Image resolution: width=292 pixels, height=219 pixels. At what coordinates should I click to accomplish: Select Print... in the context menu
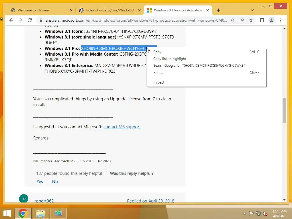coord(206,72)
